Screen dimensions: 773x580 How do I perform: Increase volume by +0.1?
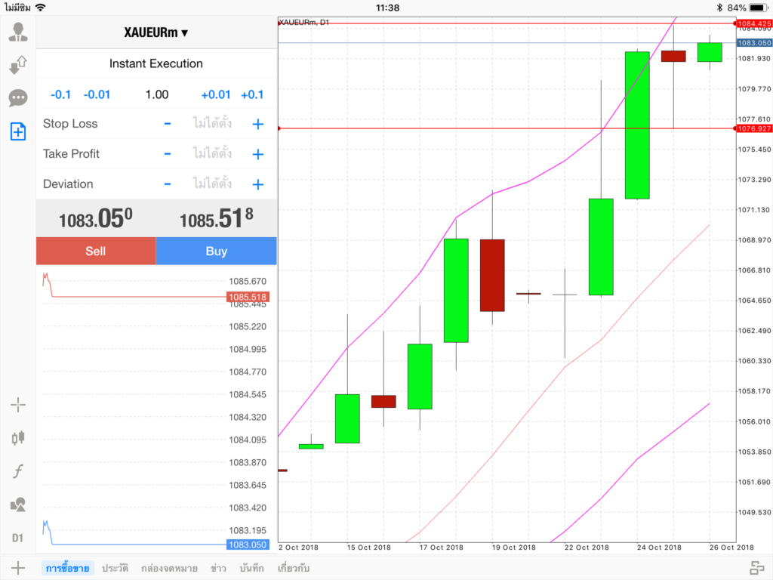(x=252, y=94)
